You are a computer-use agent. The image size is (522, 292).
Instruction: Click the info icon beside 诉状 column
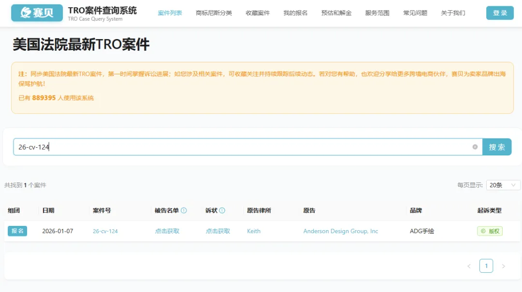(x=222, y=210)
